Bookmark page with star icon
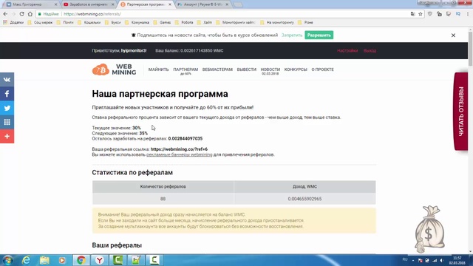This screenshot has width=473, height=266. 421,14
